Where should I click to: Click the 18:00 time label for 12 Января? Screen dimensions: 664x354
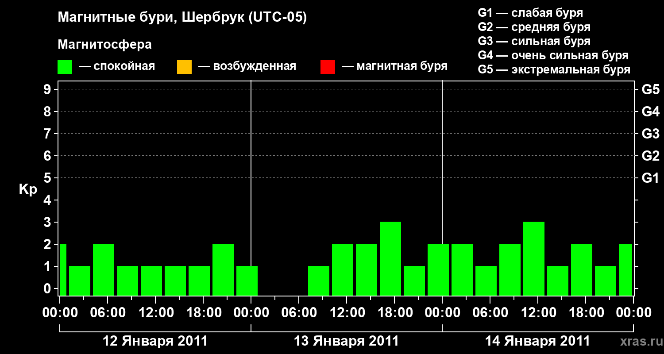pyautogui.click(x=203, y=312)
